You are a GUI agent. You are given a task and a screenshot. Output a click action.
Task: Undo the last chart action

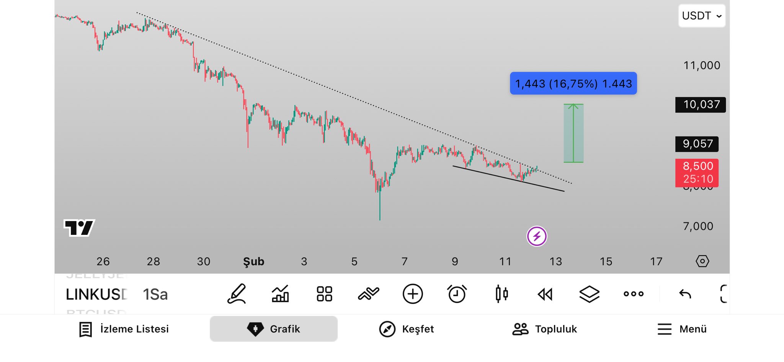(x=685, y=294)
